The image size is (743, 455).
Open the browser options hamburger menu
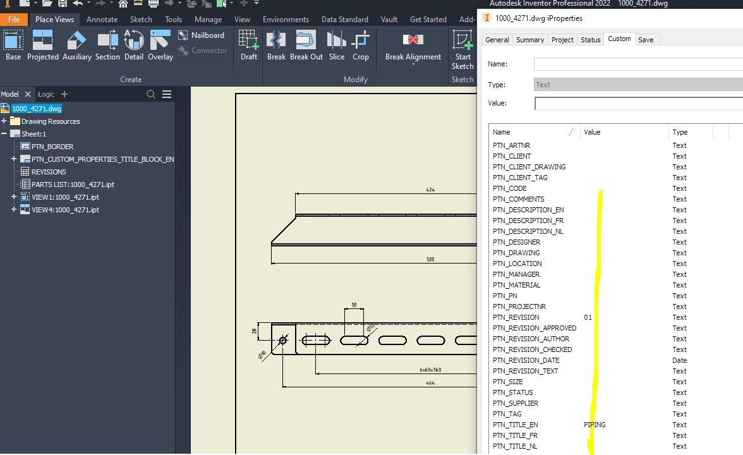(x=166, y=94)
